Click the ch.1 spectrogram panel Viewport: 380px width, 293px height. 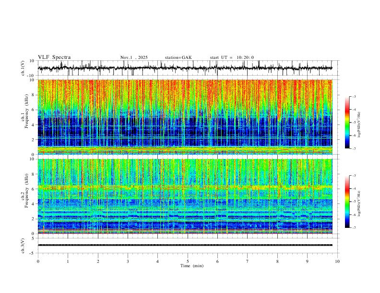coord(185,117)
